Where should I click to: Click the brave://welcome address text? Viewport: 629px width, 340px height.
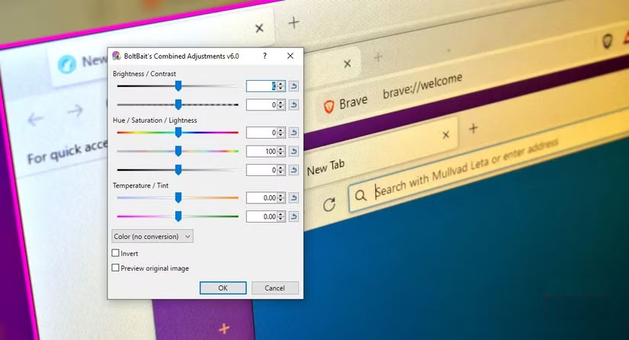[422, 85]
